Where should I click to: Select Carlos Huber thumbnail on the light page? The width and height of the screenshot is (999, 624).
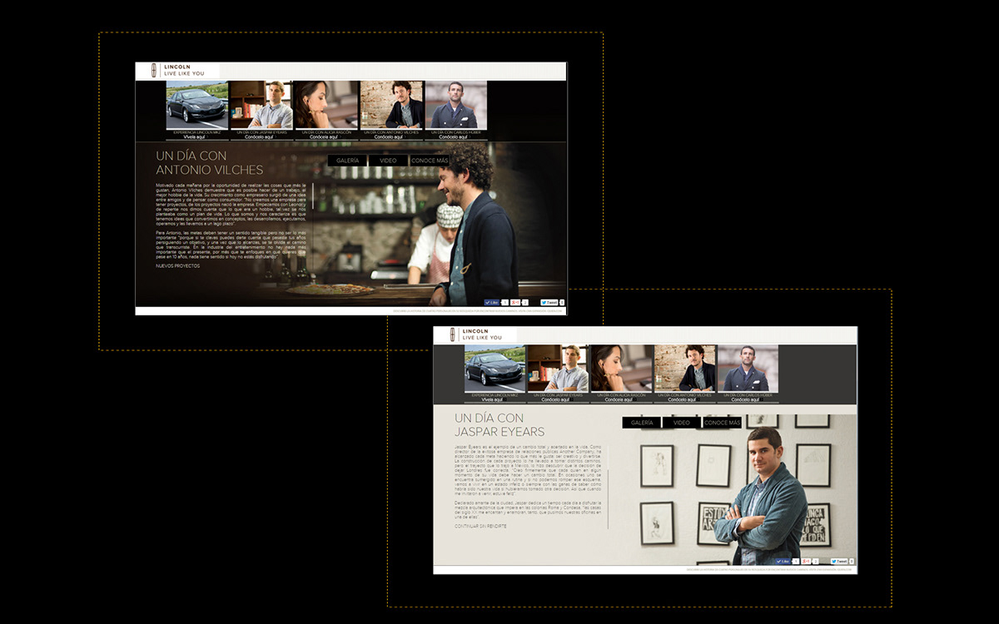(748, 368)
